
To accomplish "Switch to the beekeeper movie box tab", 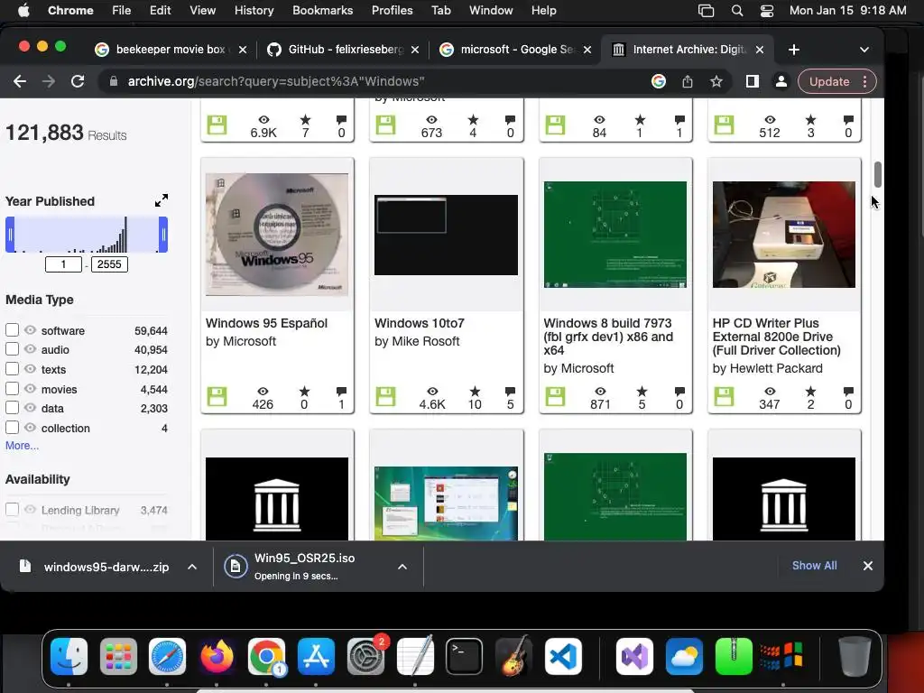I will (x=171, y=50).
